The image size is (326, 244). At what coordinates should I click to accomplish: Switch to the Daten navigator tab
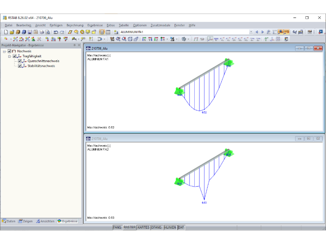[x=9, y=221]
